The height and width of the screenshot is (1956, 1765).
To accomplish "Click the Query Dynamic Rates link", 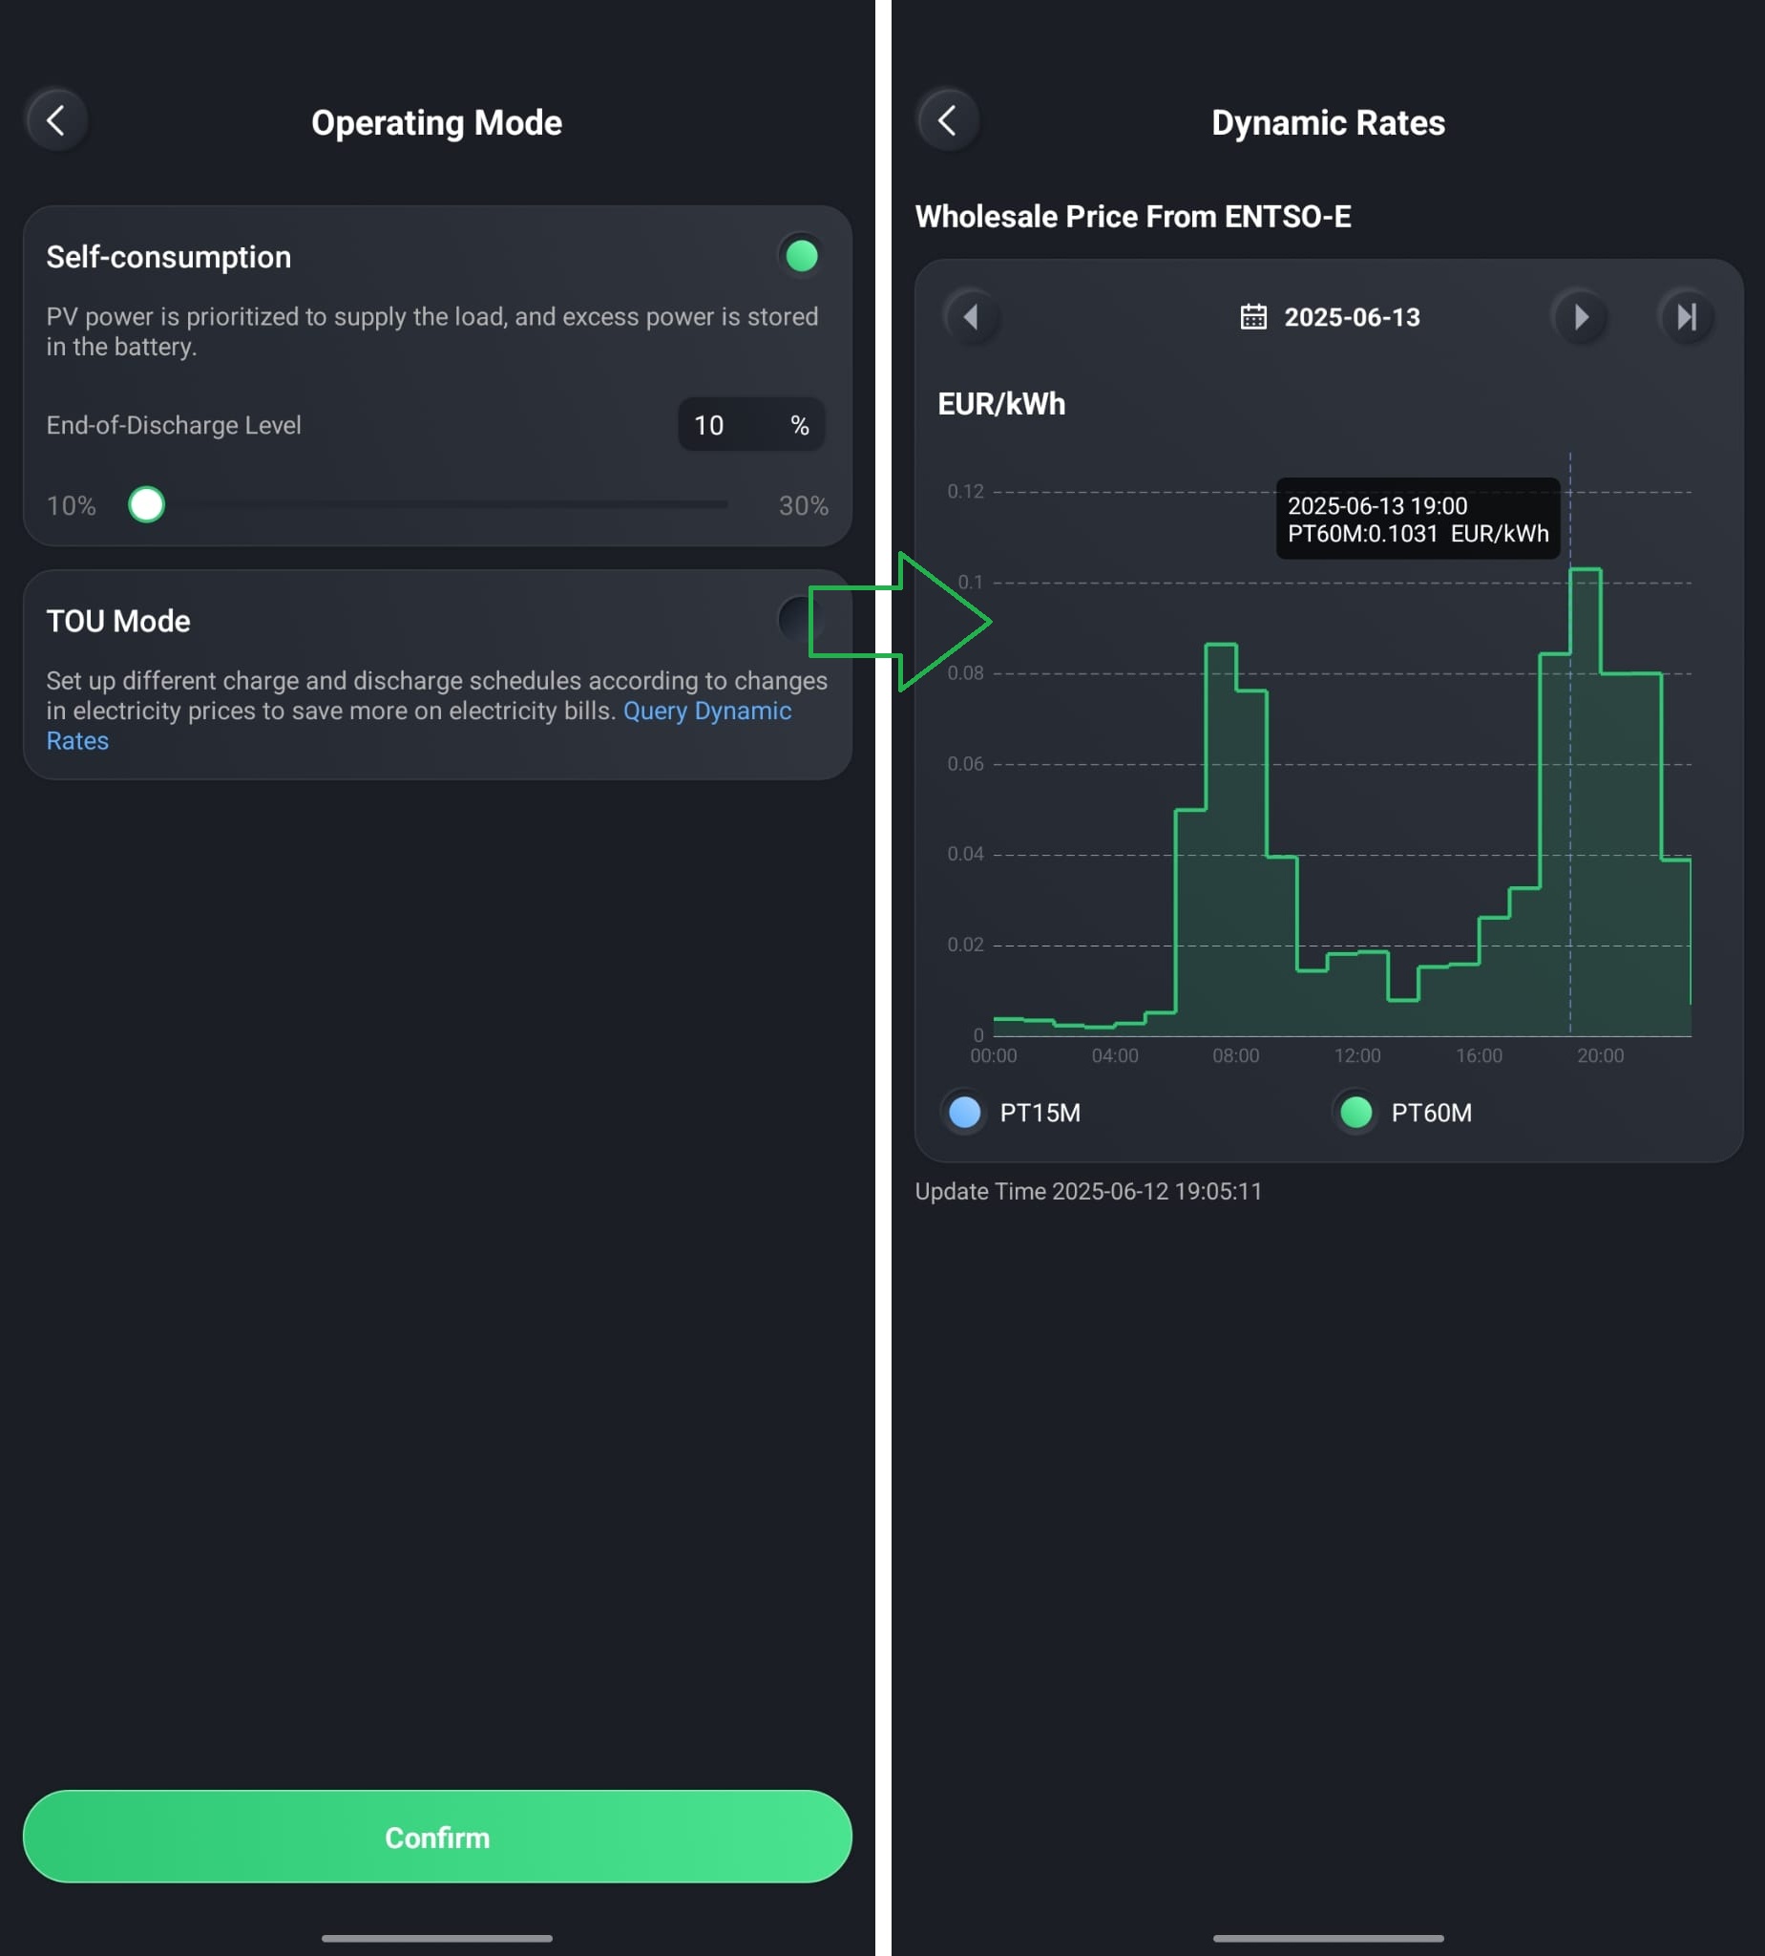I will (x=419, y=726).
